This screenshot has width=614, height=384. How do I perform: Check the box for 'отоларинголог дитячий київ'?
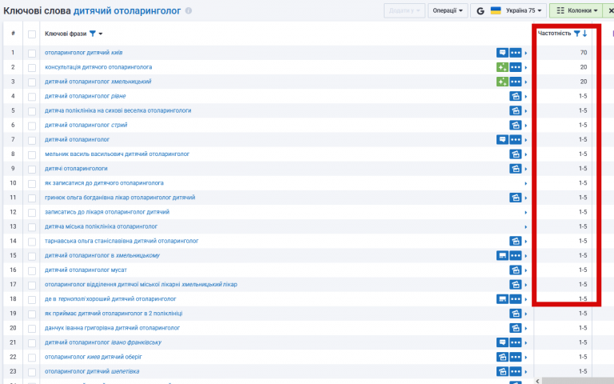[32, 53]
